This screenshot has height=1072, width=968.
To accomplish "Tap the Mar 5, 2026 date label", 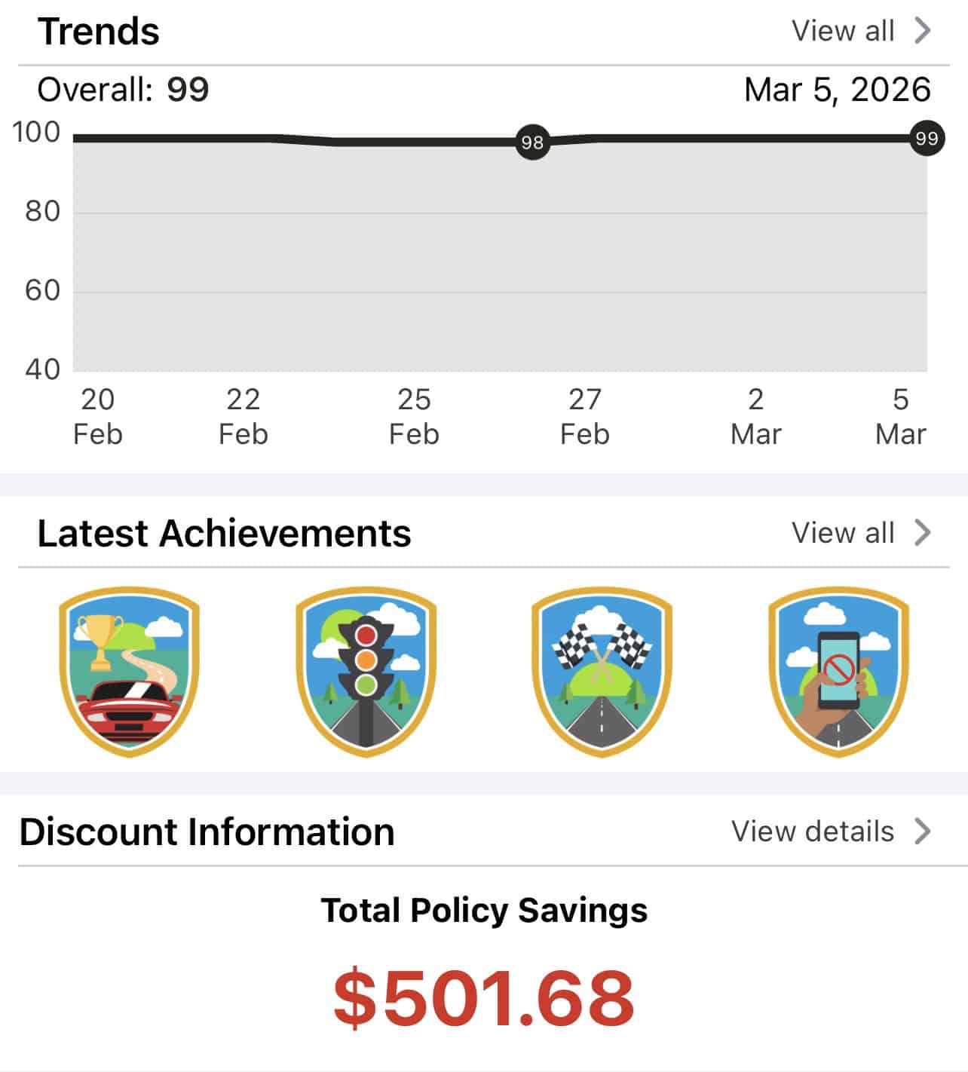I will [x=837, y=90].
